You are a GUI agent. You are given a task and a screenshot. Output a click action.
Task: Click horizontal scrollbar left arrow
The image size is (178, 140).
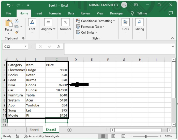(x=112, y=130)
